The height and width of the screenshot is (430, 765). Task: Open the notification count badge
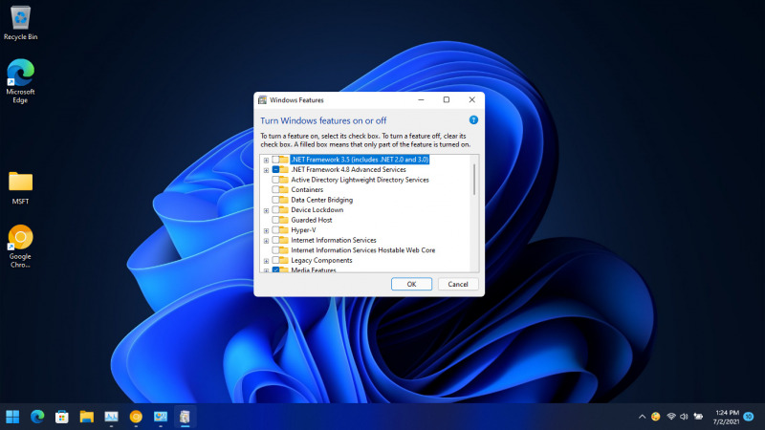[x=749, y=417]
